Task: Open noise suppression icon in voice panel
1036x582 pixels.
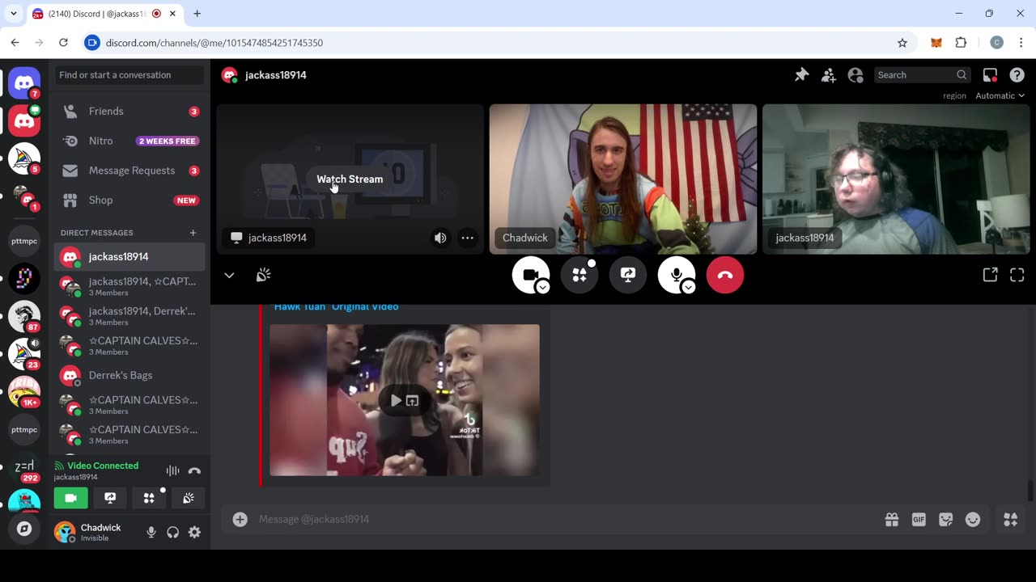Action: [172, 470]
